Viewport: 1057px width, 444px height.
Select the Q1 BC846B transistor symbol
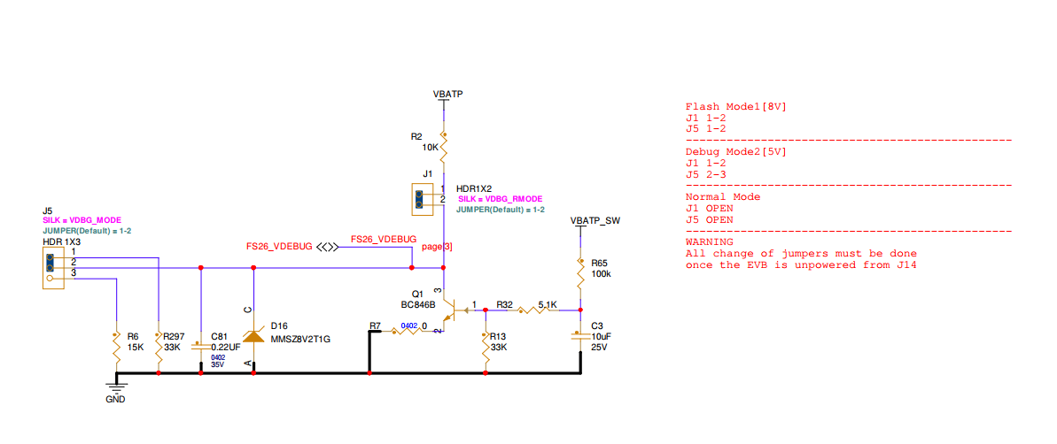coord(453,310)
